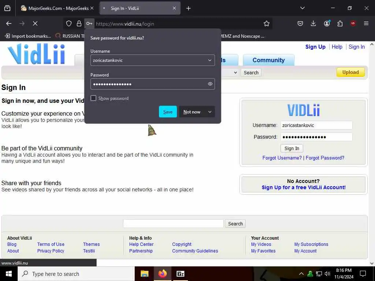Click the green user tray icon
Image resolution: width=375 pixels, height=281 pixels.
tap(310, 274)
